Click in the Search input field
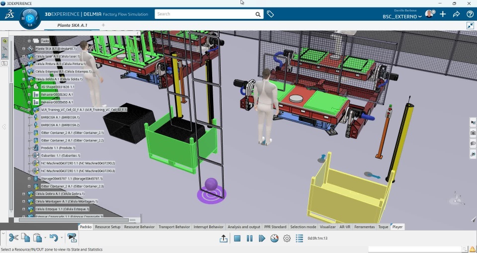477x253 pixels. (204, 14)
